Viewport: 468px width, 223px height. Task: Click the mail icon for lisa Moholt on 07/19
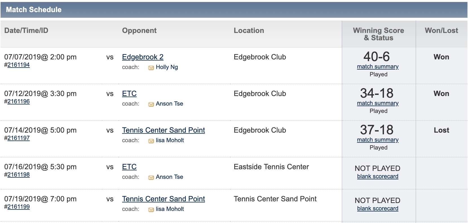tap(151, 209)
